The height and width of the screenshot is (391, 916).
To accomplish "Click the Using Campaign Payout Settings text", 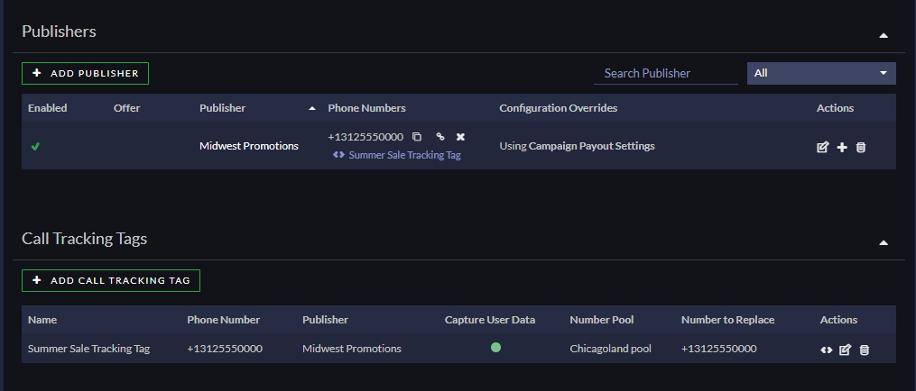I will pyautogui.click(x=578, y=146).
